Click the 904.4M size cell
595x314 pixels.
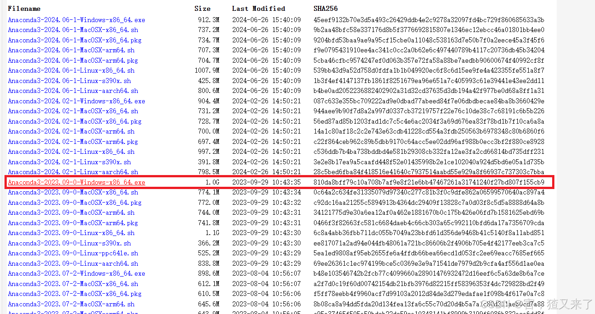pyautogui.click(x=209, y=101)
